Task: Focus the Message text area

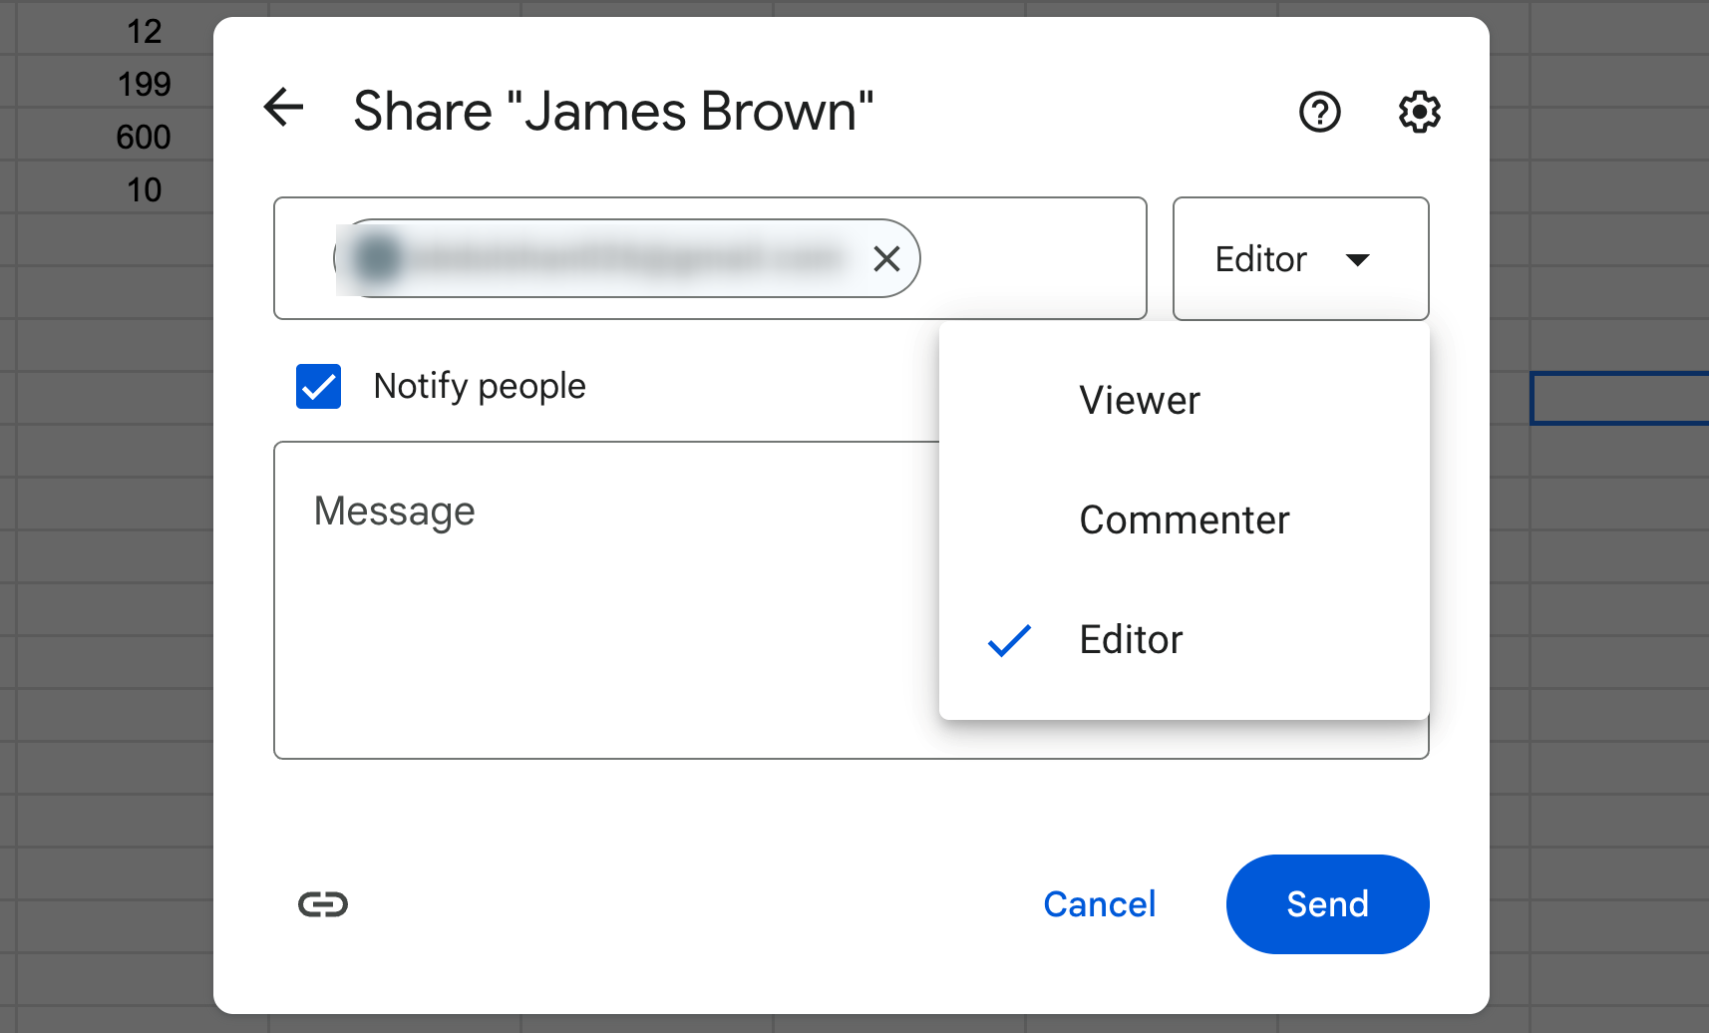Action: [x=598, y=598]
